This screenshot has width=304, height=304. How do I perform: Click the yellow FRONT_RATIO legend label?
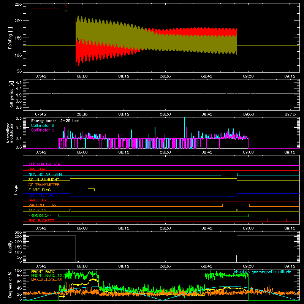coord(43,272)
